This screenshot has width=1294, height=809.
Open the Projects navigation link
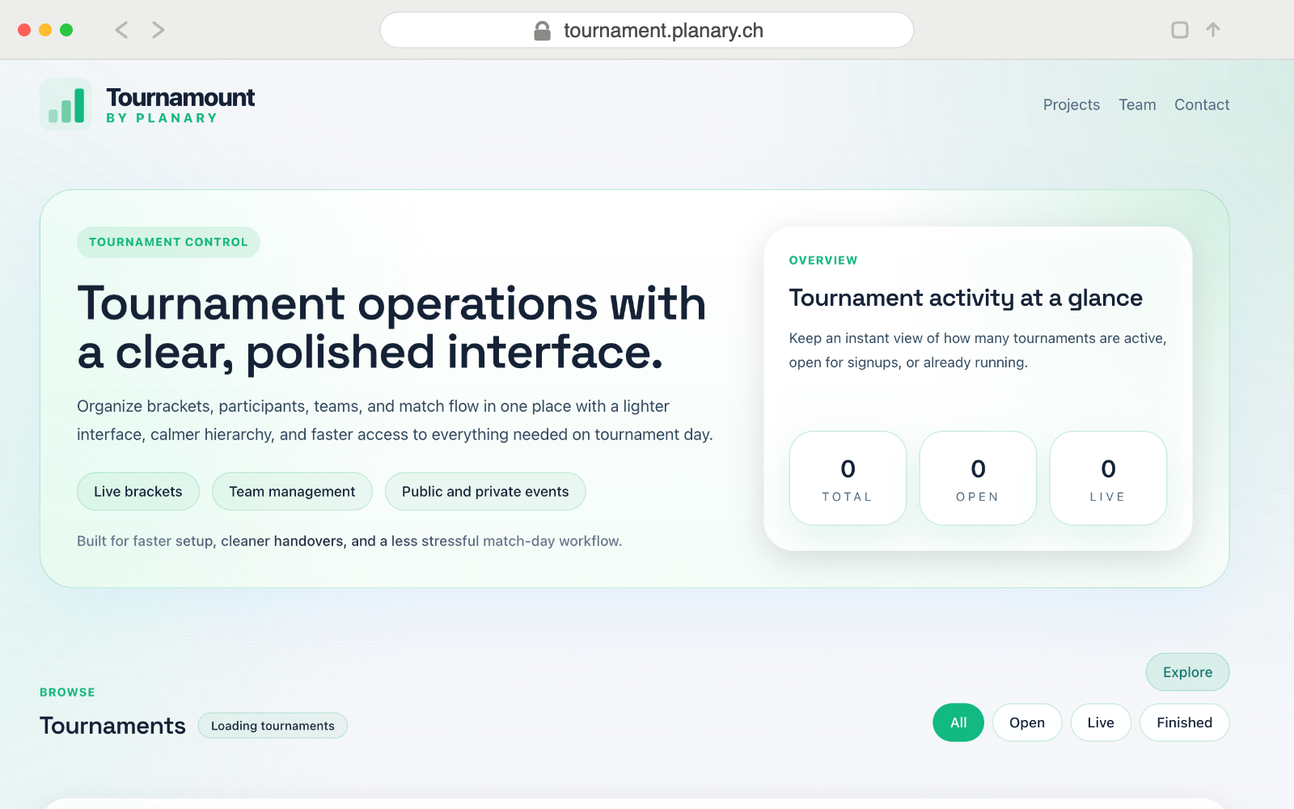(x=1071, y=104)
